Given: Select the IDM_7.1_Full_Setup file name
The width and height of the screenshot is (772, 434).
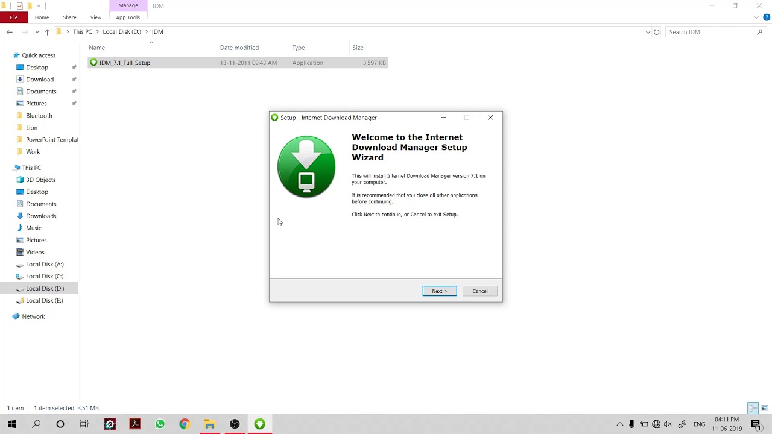Looking at the screenshot, I should coord(125,63).
